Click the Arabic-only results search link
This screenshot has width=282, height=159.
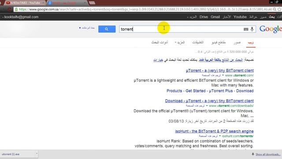(221, 60)
